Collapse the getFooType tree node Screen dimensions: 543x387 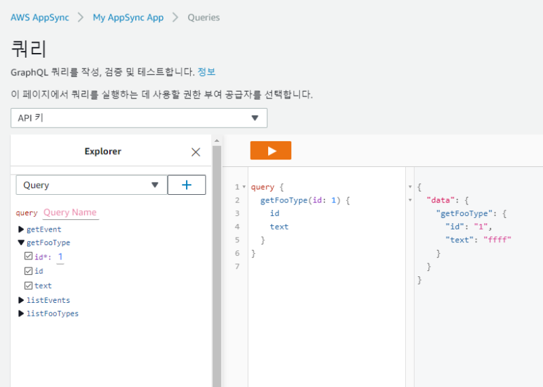point(21,242)
